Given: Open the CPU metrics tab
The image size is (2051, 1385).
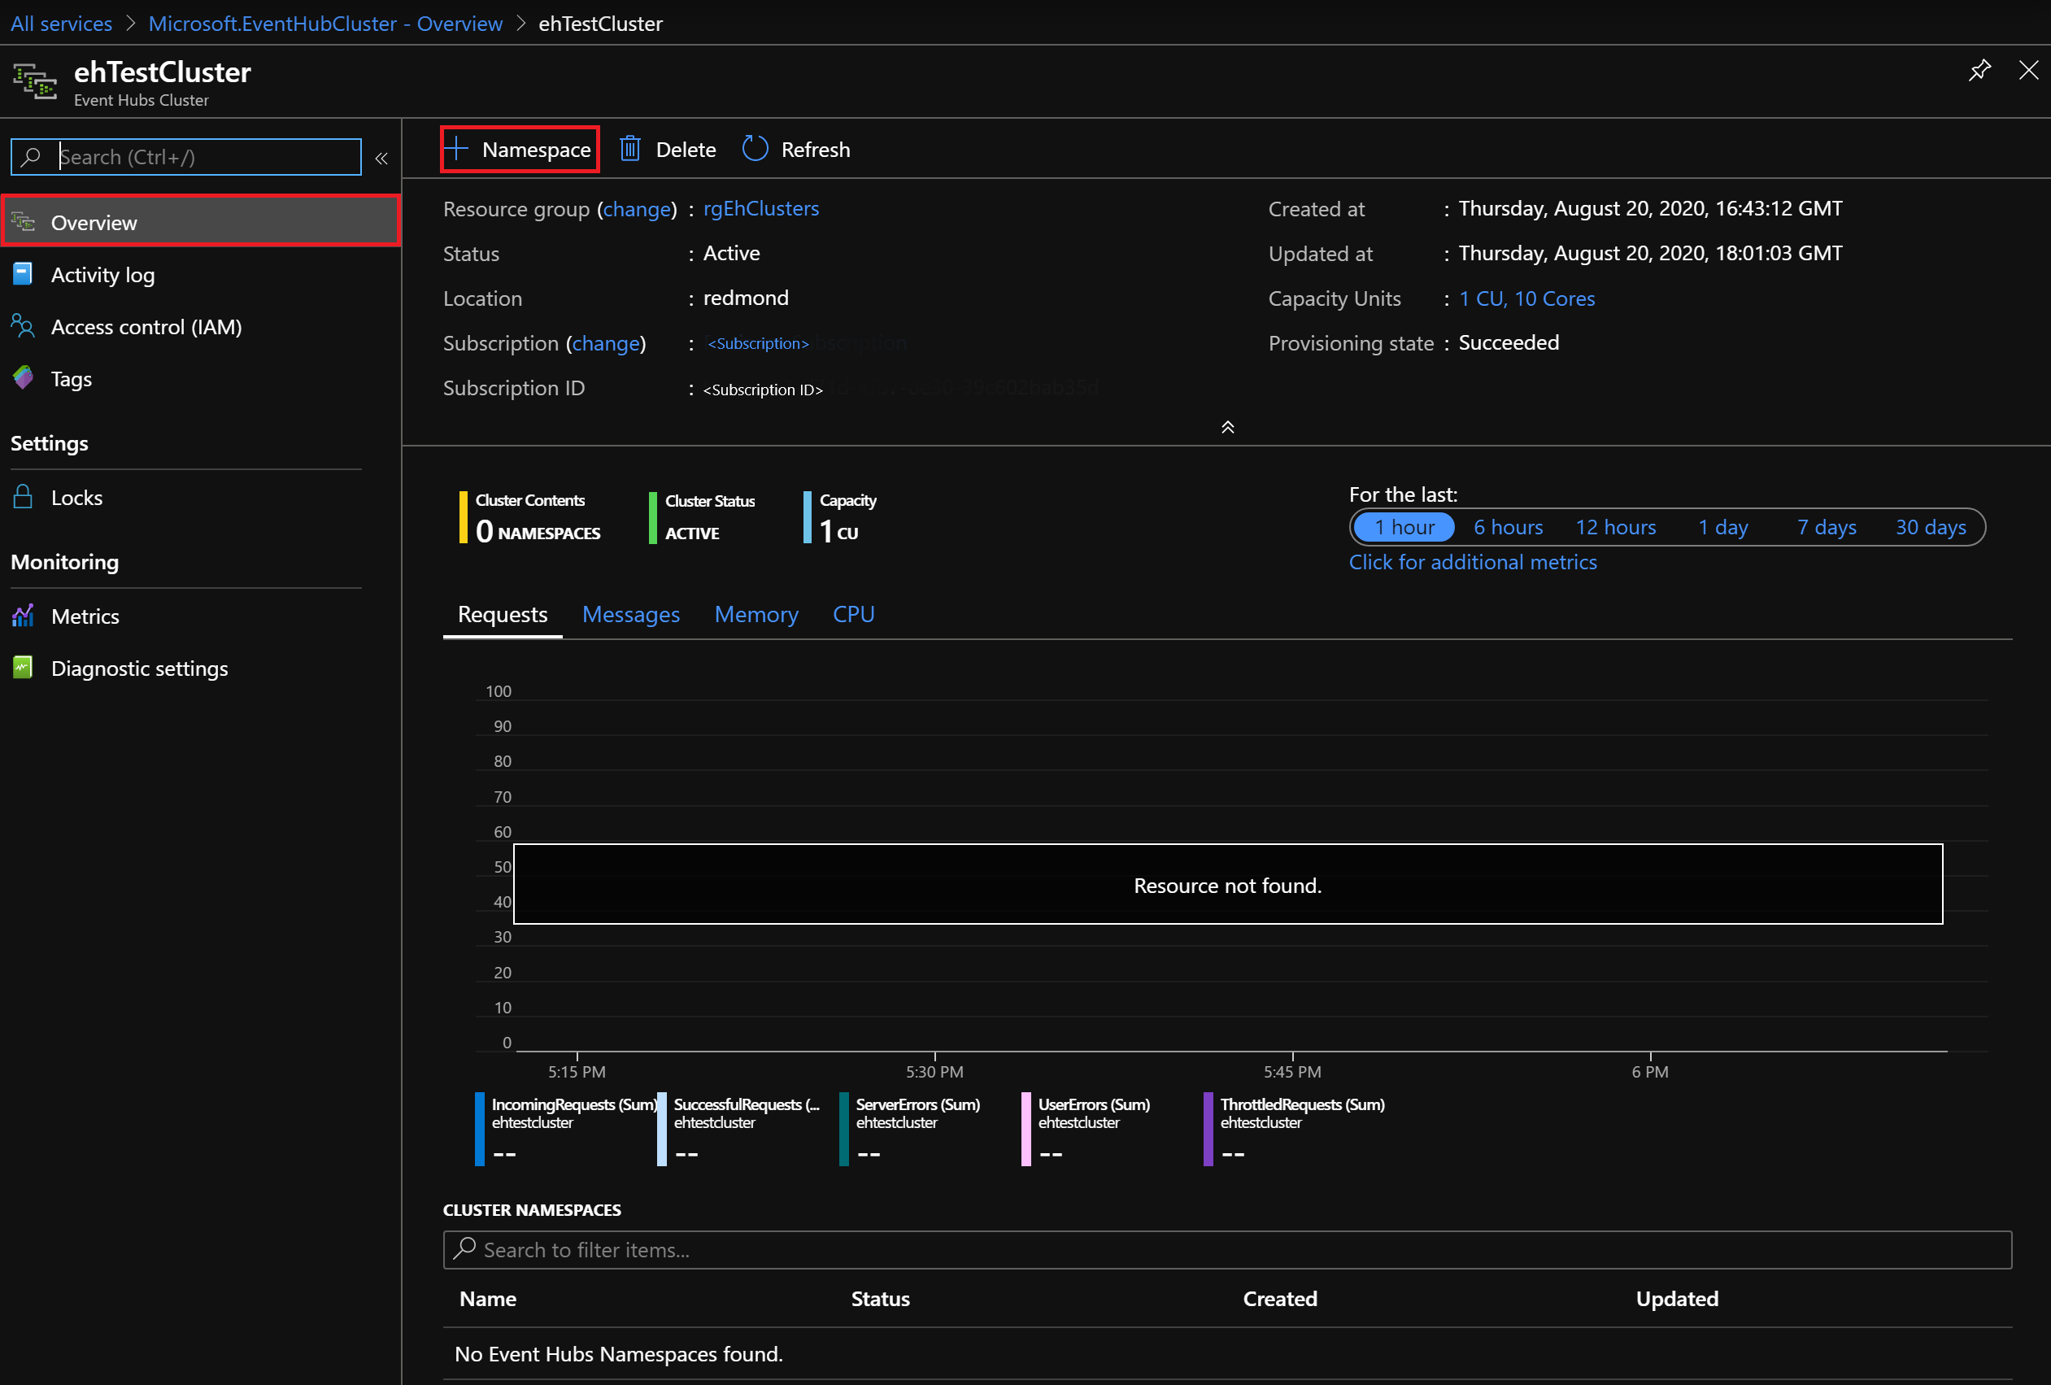Looking at the screenshot, I should point(852,613).
